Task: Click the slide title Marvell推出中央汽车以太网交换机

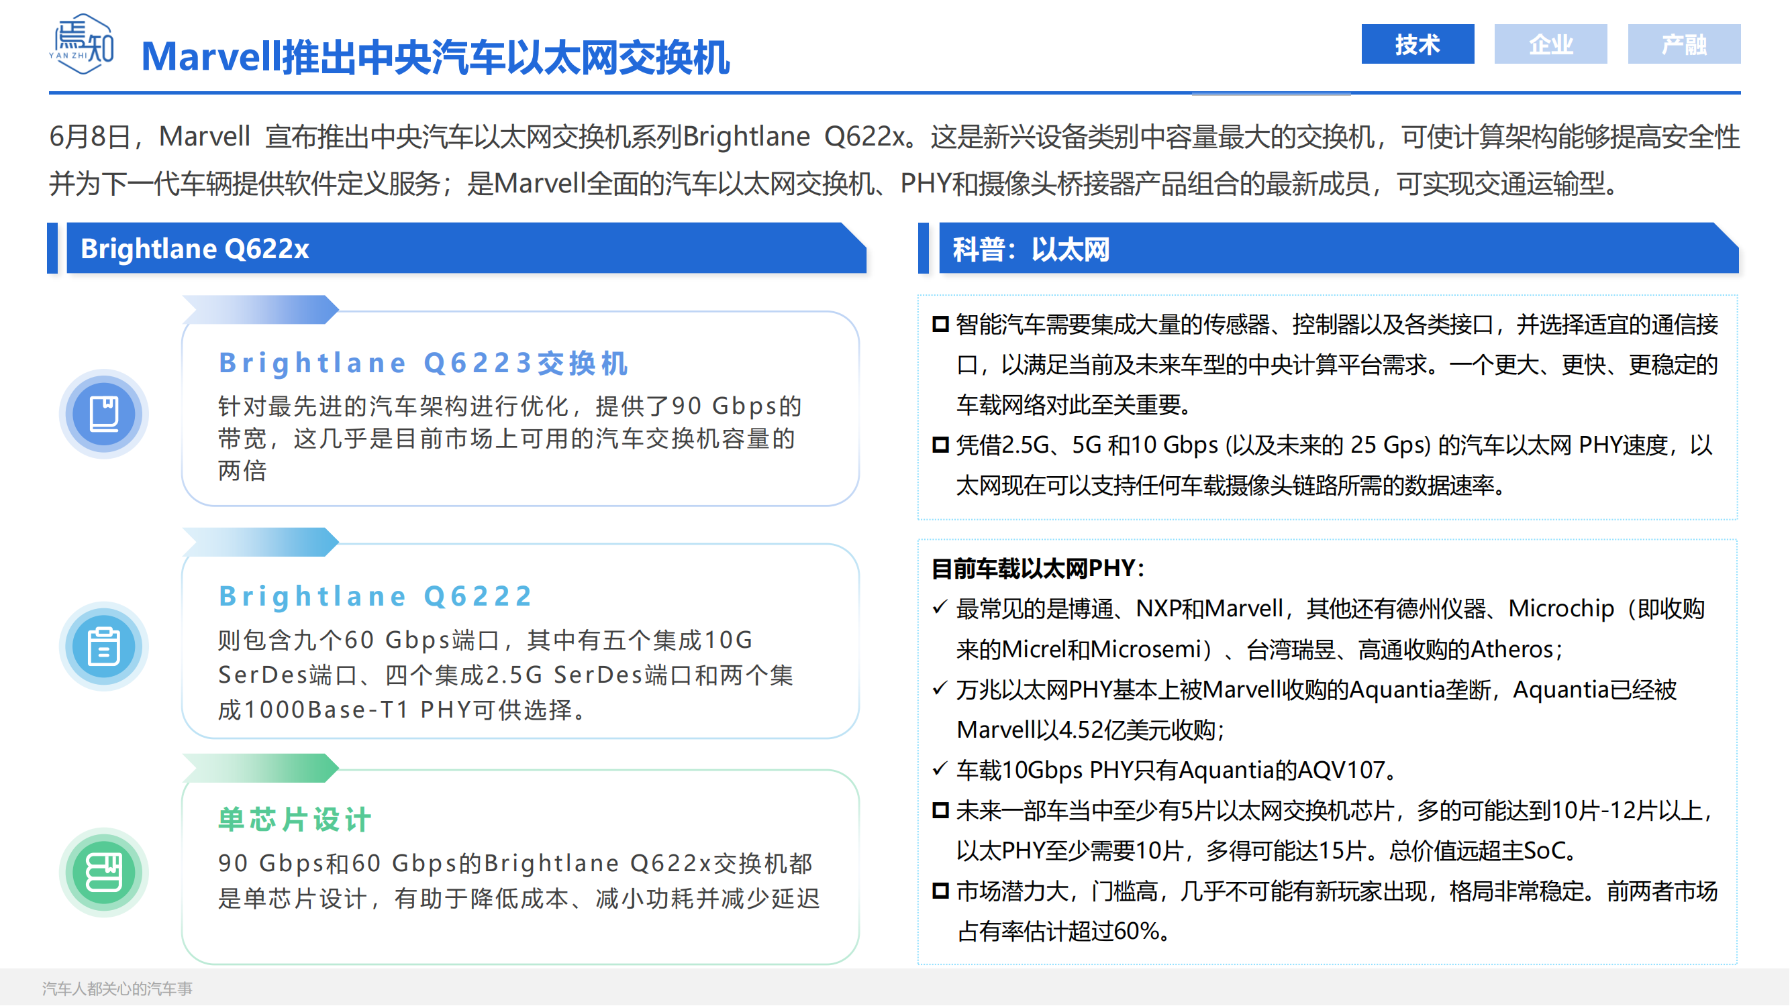Action: pyautogui.click(x=435, y=56)
